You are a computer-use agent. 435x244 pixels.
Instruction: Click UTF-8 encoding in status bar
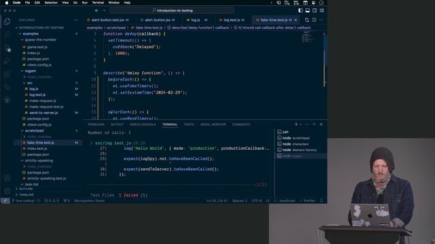(x=257, y=201)
